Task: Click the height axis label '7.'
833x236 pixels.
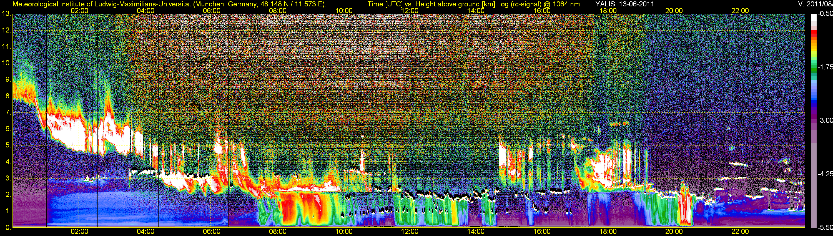Action: click(x=8, y=112)
